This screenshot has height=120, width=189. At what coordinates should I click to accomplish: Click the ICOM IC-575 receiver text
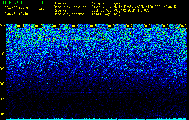coord(120,10)
